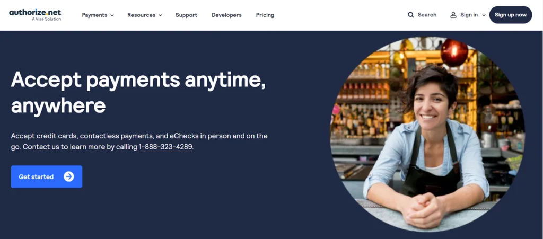View the Pricing page
The width and height of the screenshot is (543, 239).
(x=265, y=15)
